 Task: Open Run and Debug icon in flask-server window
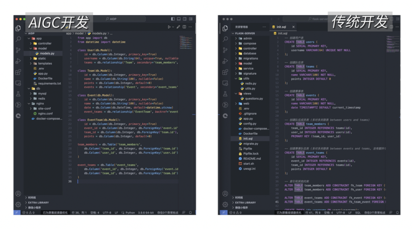[x=225, y=61]
